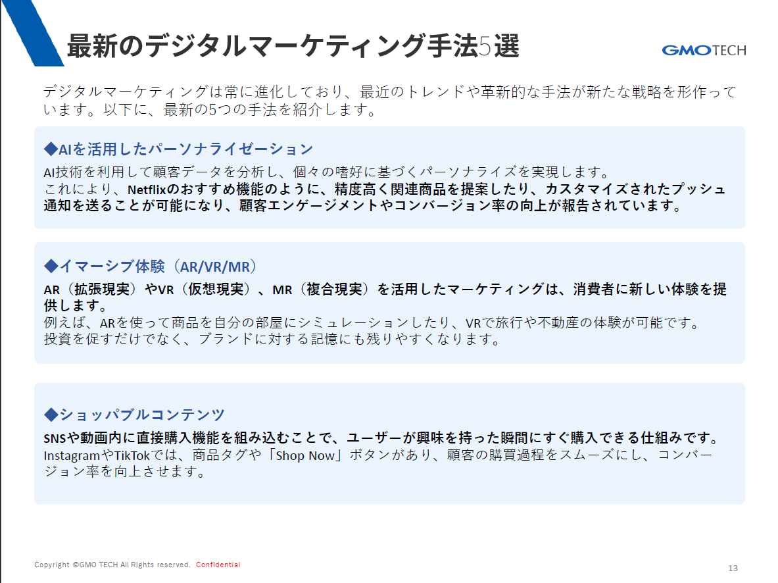Viewport: 778px width, 583px height.
Task: Click the page number 13
Action: 733,568
